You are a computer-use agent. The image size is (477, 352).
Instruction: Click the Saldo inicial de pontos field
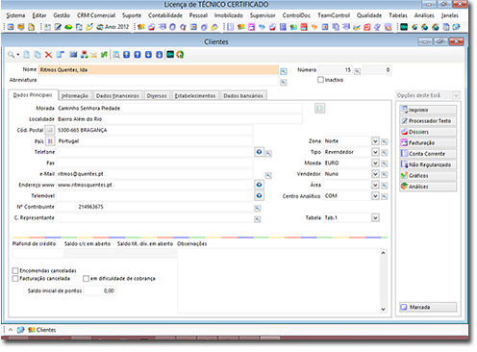pyautogui.click(x=100, y=290)
